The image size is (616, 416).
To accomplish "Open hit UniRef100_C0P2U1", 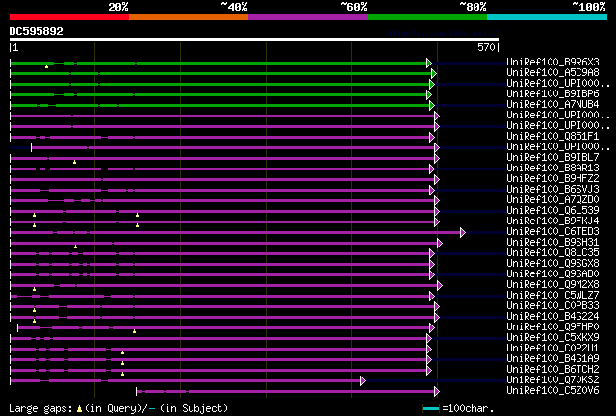I will 552,349.
